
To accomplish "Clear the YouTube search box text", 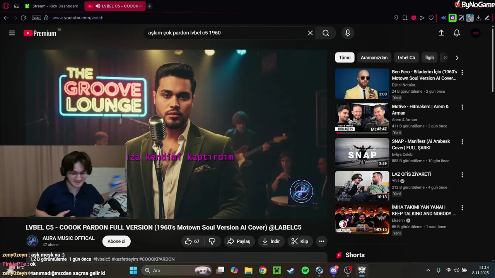I will point(310,33).
